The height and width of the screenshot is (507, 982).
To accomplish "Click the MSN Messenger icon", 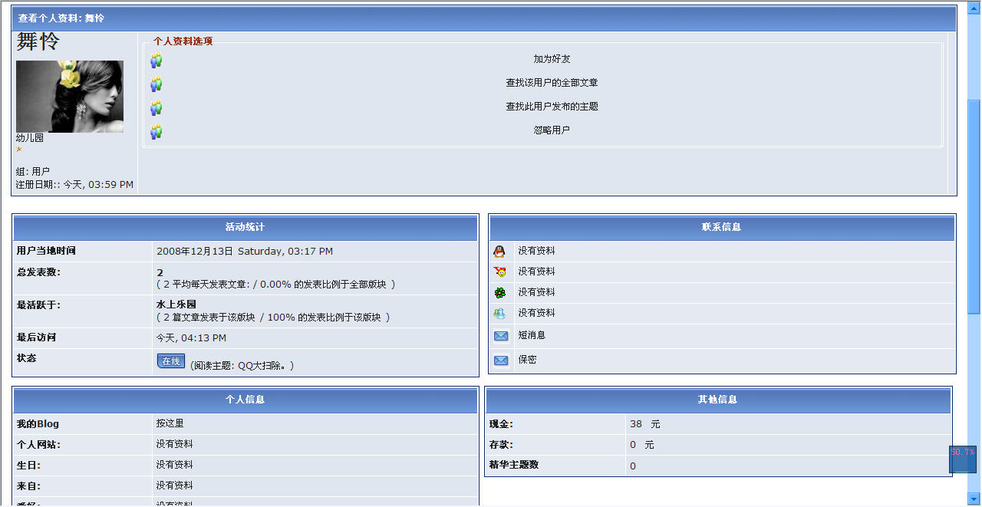I will pyautogui.click(x=500, y=313).
